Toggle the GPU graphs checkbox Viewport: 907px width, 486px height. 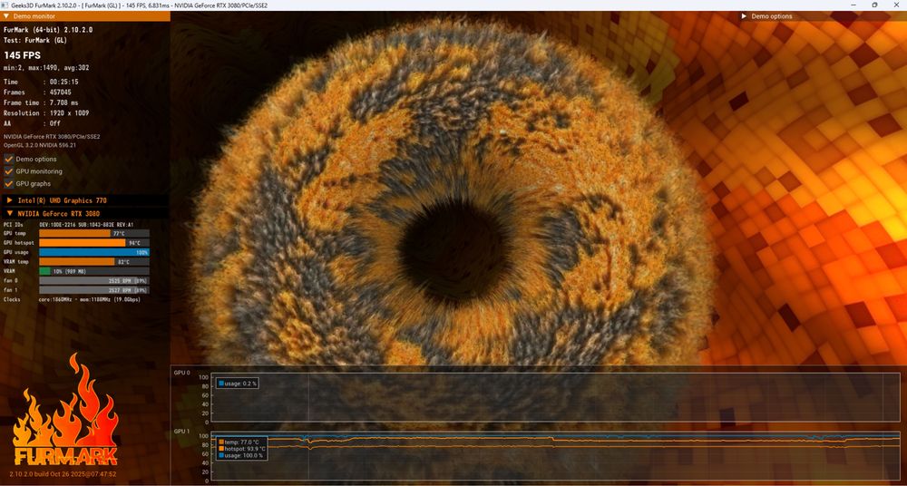click(x=9, y=183)
